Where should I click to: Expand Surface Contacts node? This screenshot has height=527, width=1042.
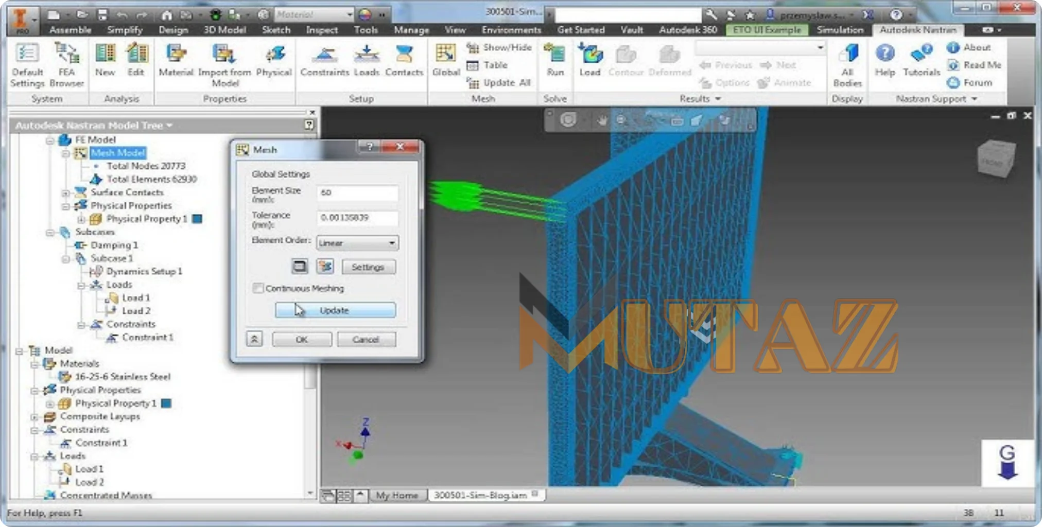click(66, 193)
